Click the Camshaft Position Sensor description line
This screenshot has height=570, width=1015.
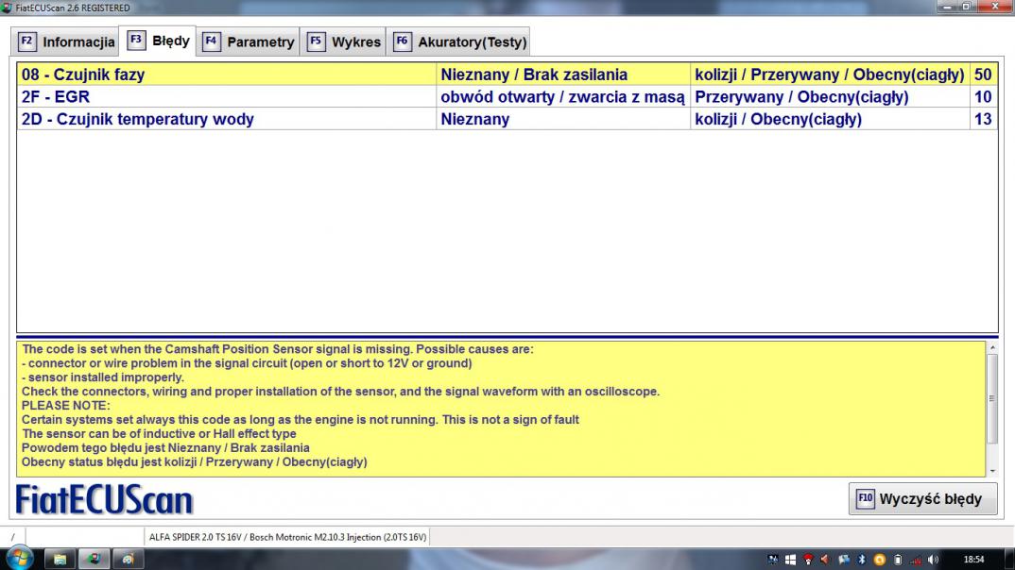click(x=278, y=349)
